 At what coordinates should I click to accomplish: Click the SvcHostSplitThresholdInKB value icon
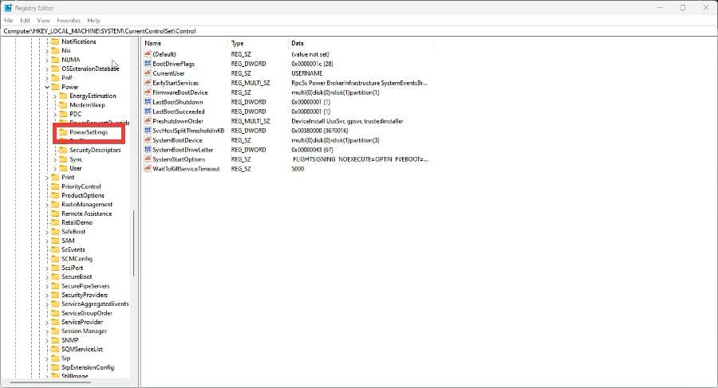coord(148,131)
